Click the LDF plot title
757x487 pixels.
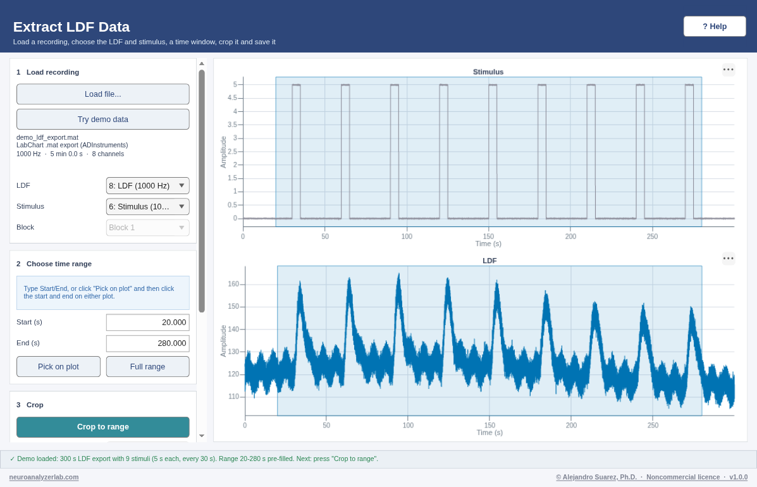(489, 261)
